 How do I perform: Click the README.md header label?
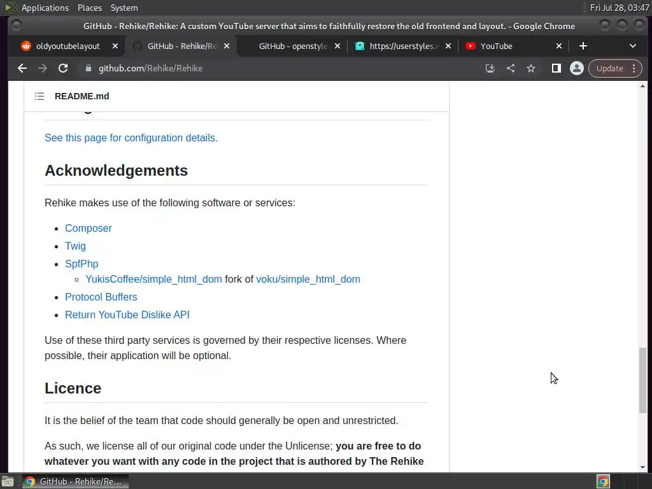[x=82, y=96]
